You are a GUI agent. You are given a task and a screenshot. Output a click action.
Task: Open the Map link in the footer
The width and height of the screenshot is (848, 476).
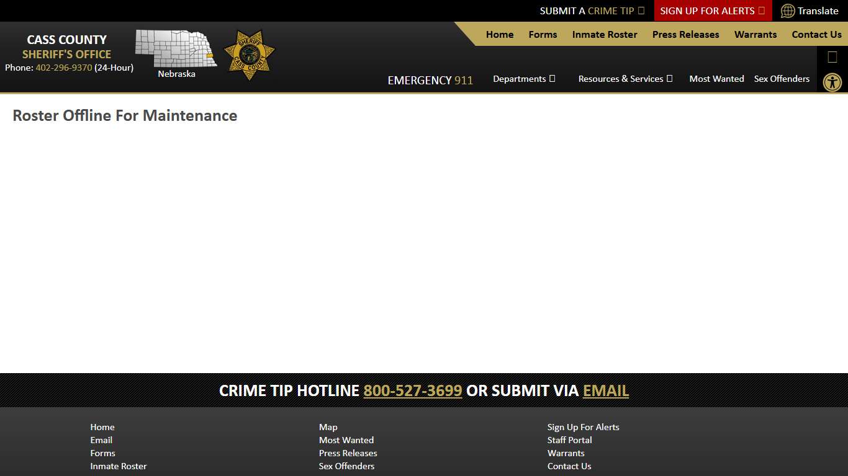point(328,427)
